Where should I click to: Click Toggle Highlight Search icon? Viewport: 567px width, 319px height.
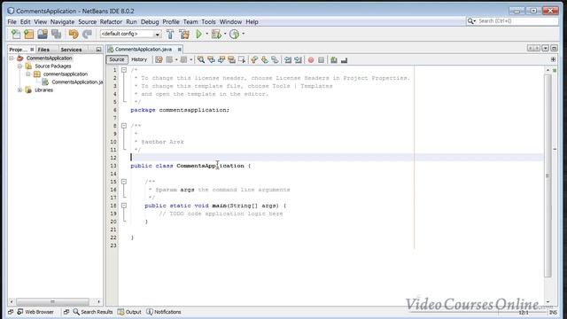(231, 59)
